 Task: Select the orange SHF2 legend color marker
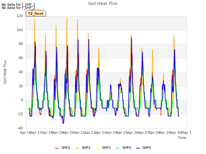pyautogui.click(x=77, y=148)
